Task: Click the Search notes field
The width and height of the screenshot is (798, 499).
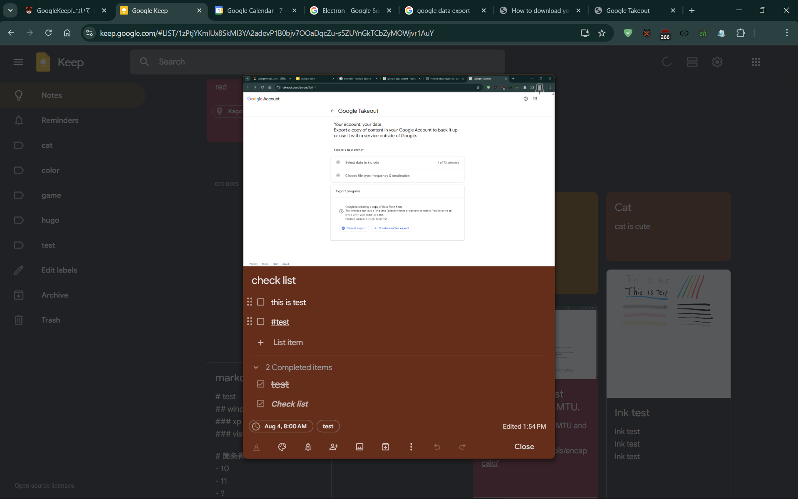Action: coord(317,62)
